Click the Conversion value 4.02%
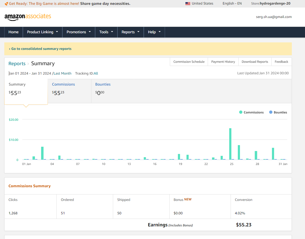The height and width of the screenshot is (239, 305). tap(240, 213)
